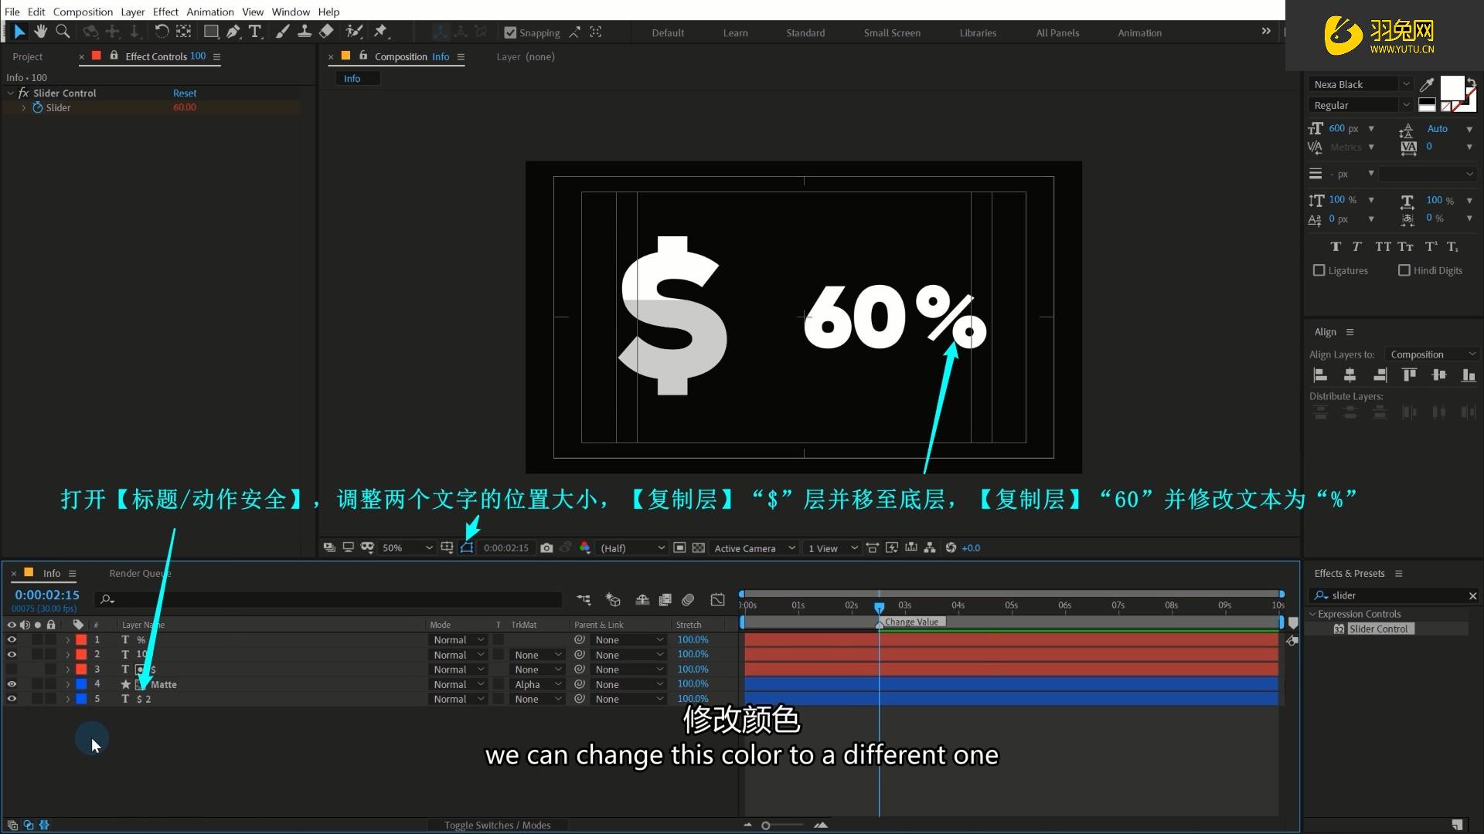Click the eyedropper in Character panel
Viewport: 1484px width, 834px height.
[1427, 85]
